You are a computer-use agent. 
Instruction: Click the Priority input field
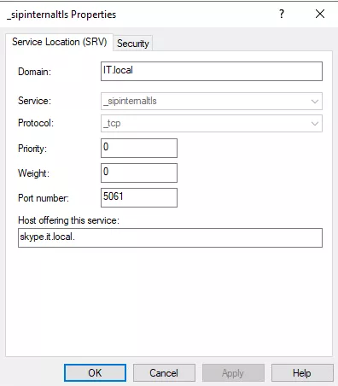click(x=139, y=148)
